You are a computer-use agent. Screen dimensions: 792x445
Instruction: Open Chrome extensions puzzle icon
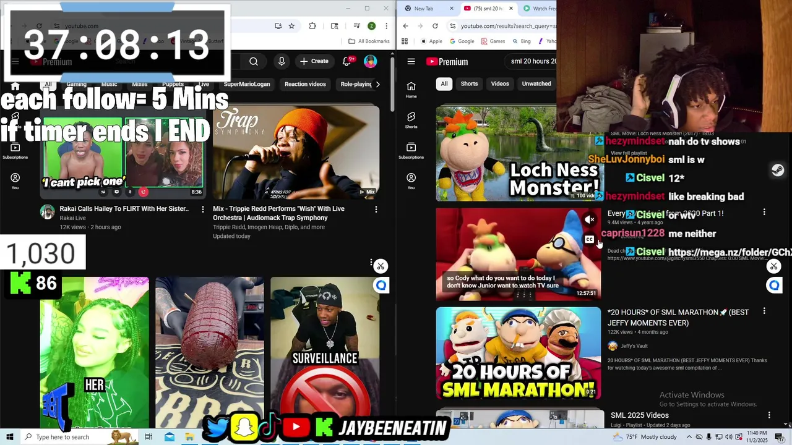[x=312, y=26]
